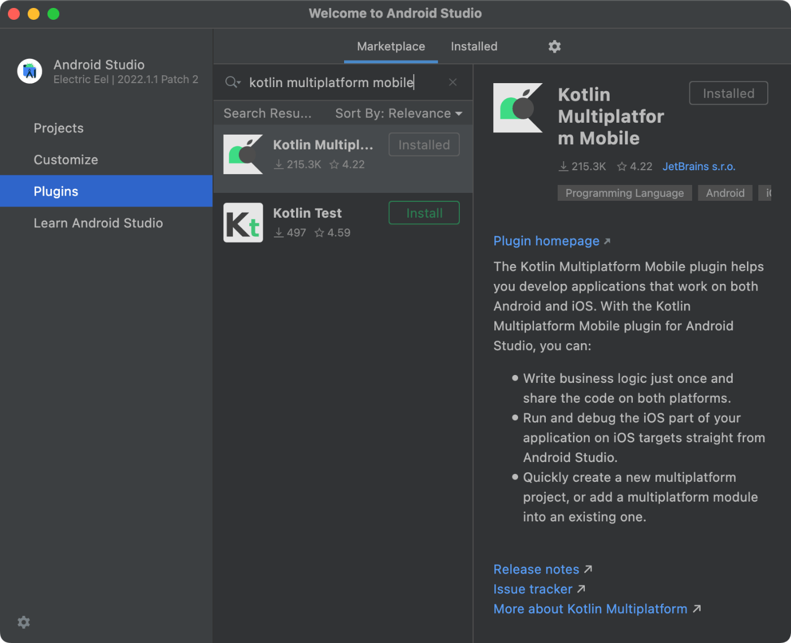
Task: Open the settings gear in sidebar bottom corner
Action: tap(24, 622)
